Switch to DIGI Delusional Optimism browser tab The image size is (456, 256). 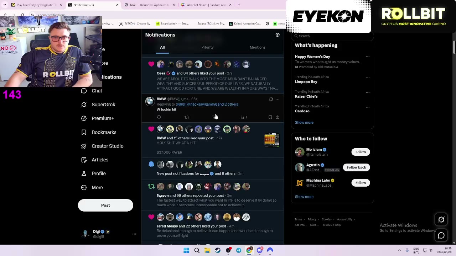point(149,5)
